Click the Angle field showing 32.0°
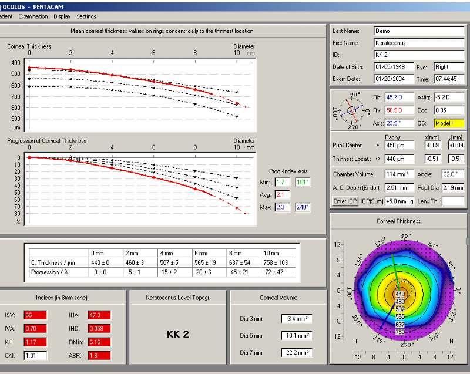The height and width of the screenshot is (374, 470). point(453,174)
